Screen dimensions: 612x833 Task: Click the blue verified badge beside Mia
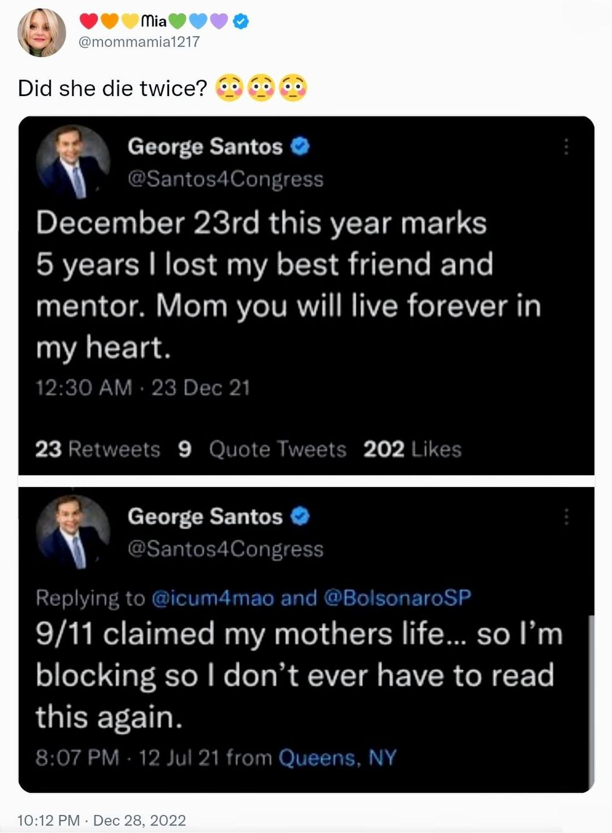(241, 22)
